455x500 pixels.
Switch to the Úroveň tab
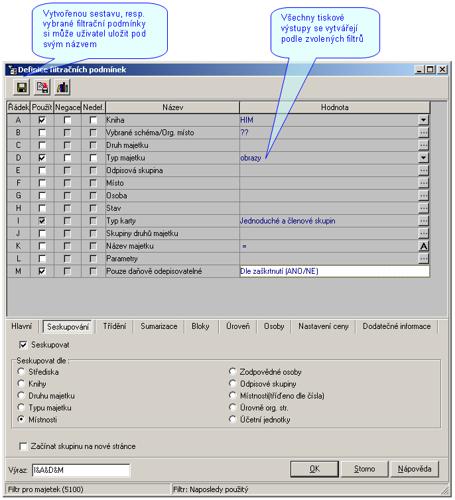point(238,326)
